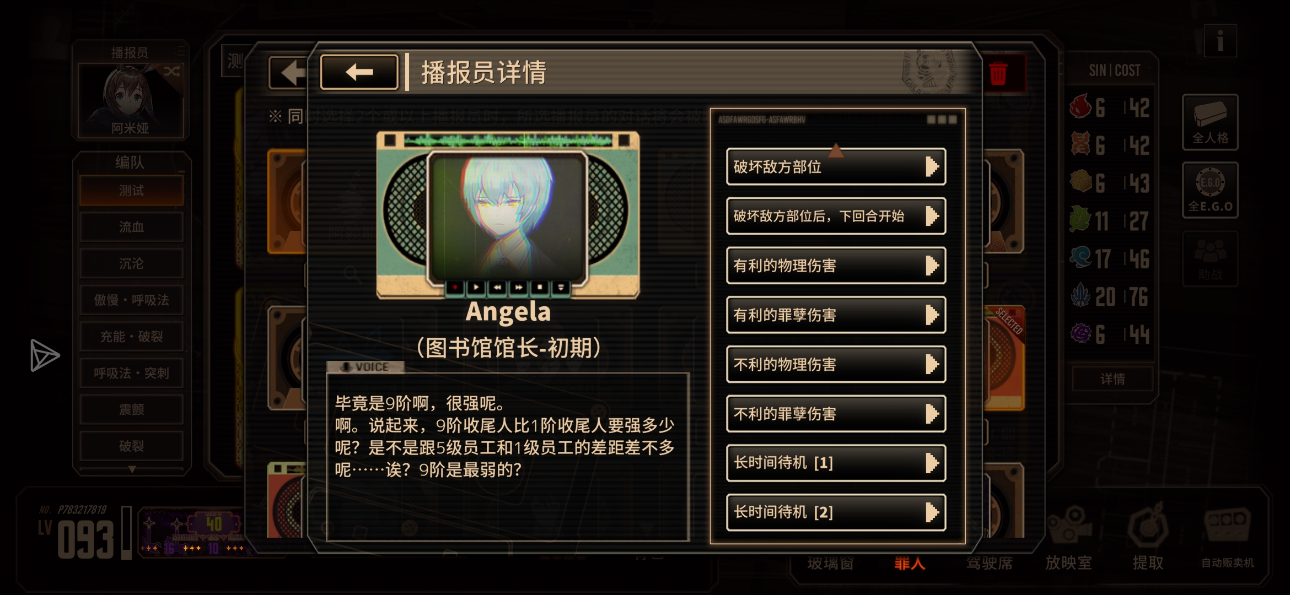Click the 详情 button under SIN COST

click(1112, 379)
